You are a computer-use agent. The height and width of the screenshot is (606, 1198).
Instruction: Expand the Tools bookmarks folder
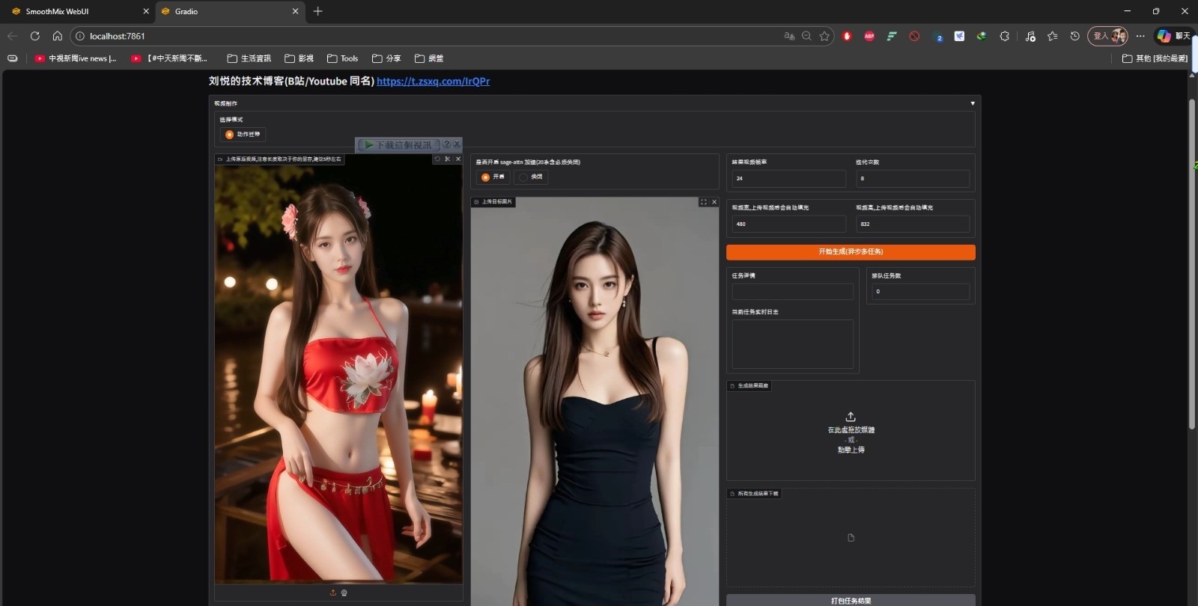[343, 58]
